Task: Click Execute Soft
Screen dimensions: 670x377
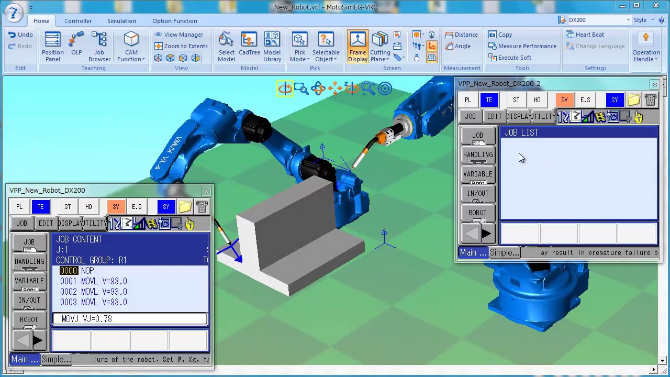Action: 509,58
